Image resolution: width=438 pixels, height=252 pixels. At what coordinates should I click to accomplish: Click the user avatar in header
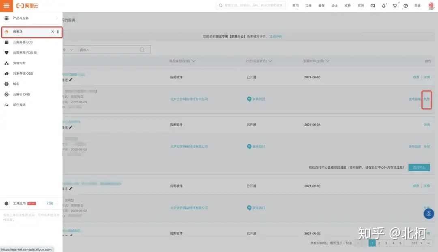point(431,6)
